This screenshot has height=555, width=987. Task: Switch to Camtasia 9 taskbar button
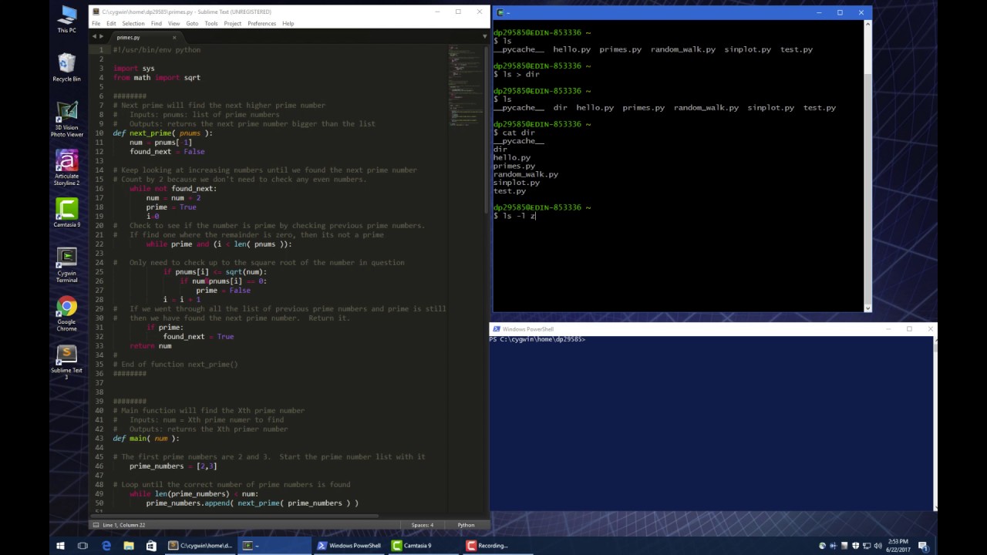[425, 546]
